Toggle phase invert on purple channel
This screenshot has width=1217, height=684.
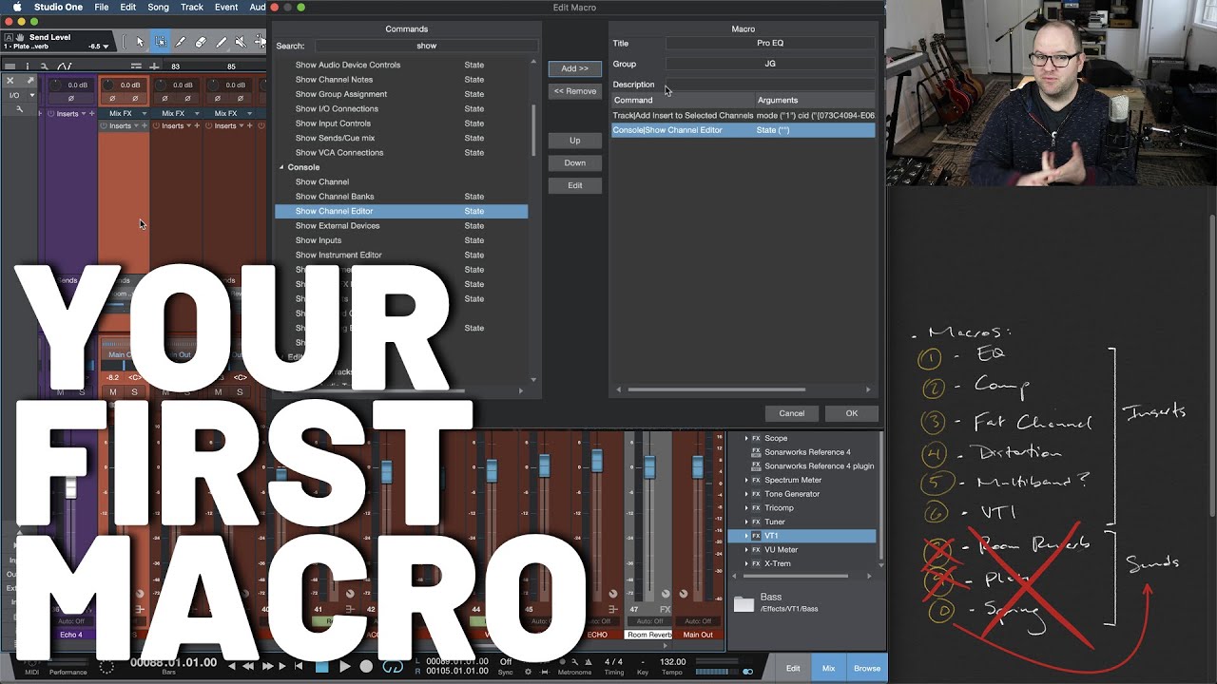(x=70, y=98)
